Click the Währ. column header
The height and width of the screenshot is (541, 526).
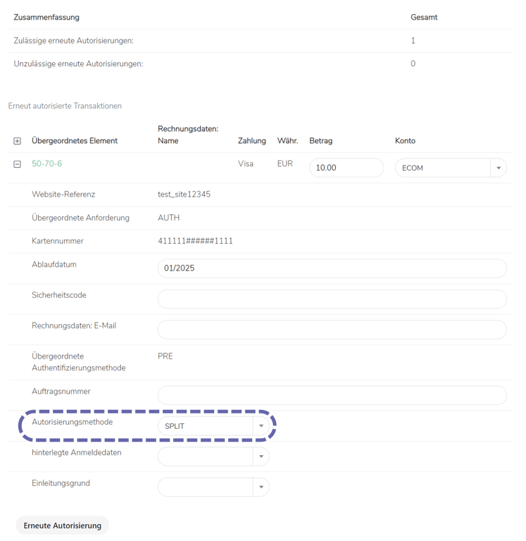click(287, 141)
